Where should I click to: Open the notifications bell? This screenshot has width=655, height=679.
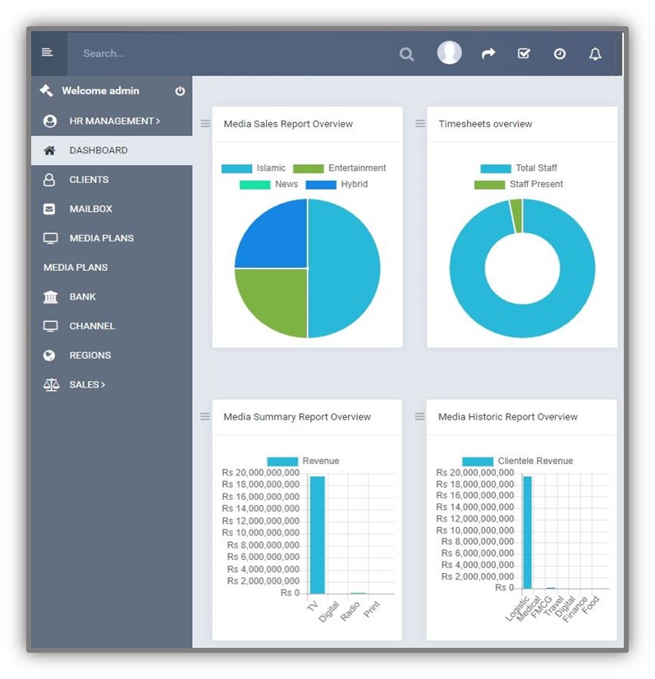[x=595, y=53]
